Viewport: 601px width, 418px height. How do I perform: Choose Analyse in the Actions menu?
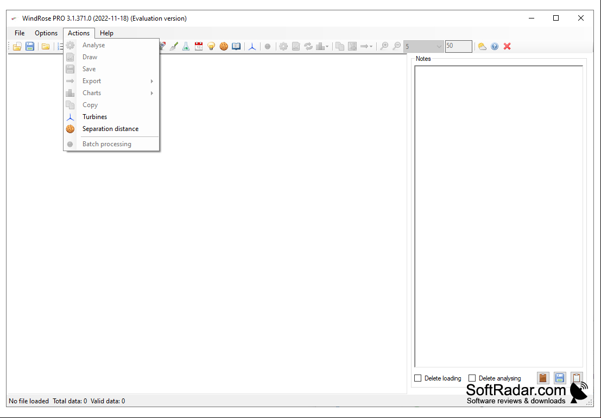point(111,45)
